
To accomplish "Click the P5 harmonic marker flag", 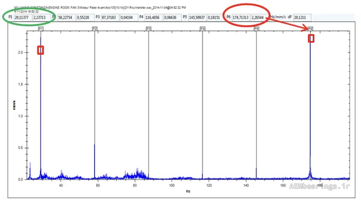I will (x=256, y=28).
